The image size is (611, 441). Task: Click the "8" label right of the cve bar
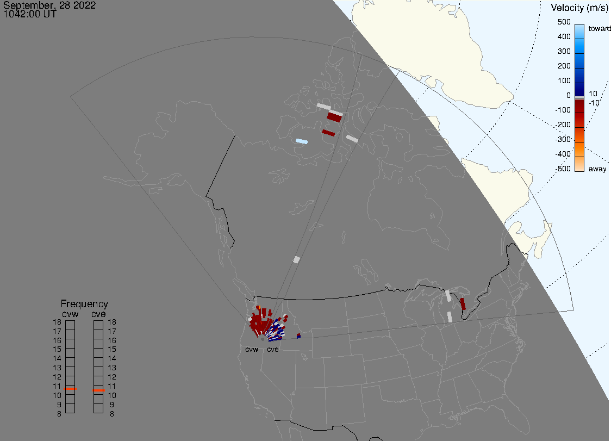coord(112,414)
